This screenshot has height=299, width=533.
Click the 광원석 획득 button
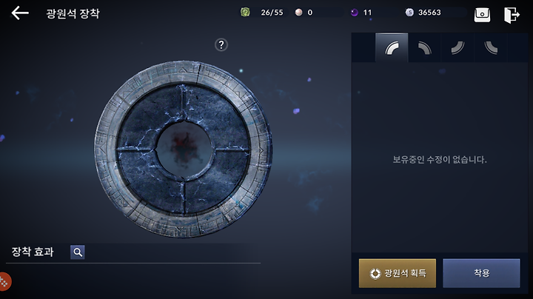(398, 273)
